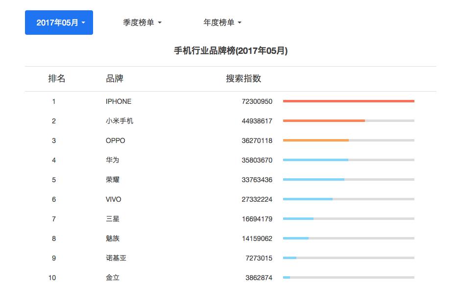The image size is (458, 287).
Task: Select the 金立 brand entry
Action: 113,277
